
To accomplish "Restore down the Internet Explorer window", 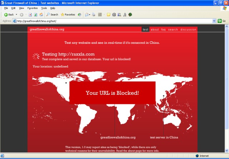I will point(221,3).
